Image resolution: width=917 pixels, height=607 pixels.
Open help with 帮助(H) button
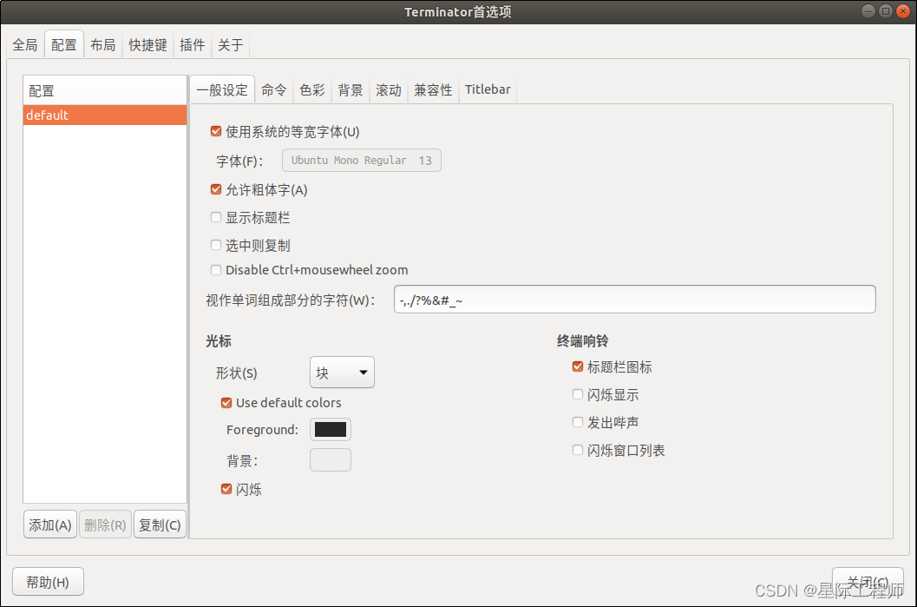(x=48, y=582)
